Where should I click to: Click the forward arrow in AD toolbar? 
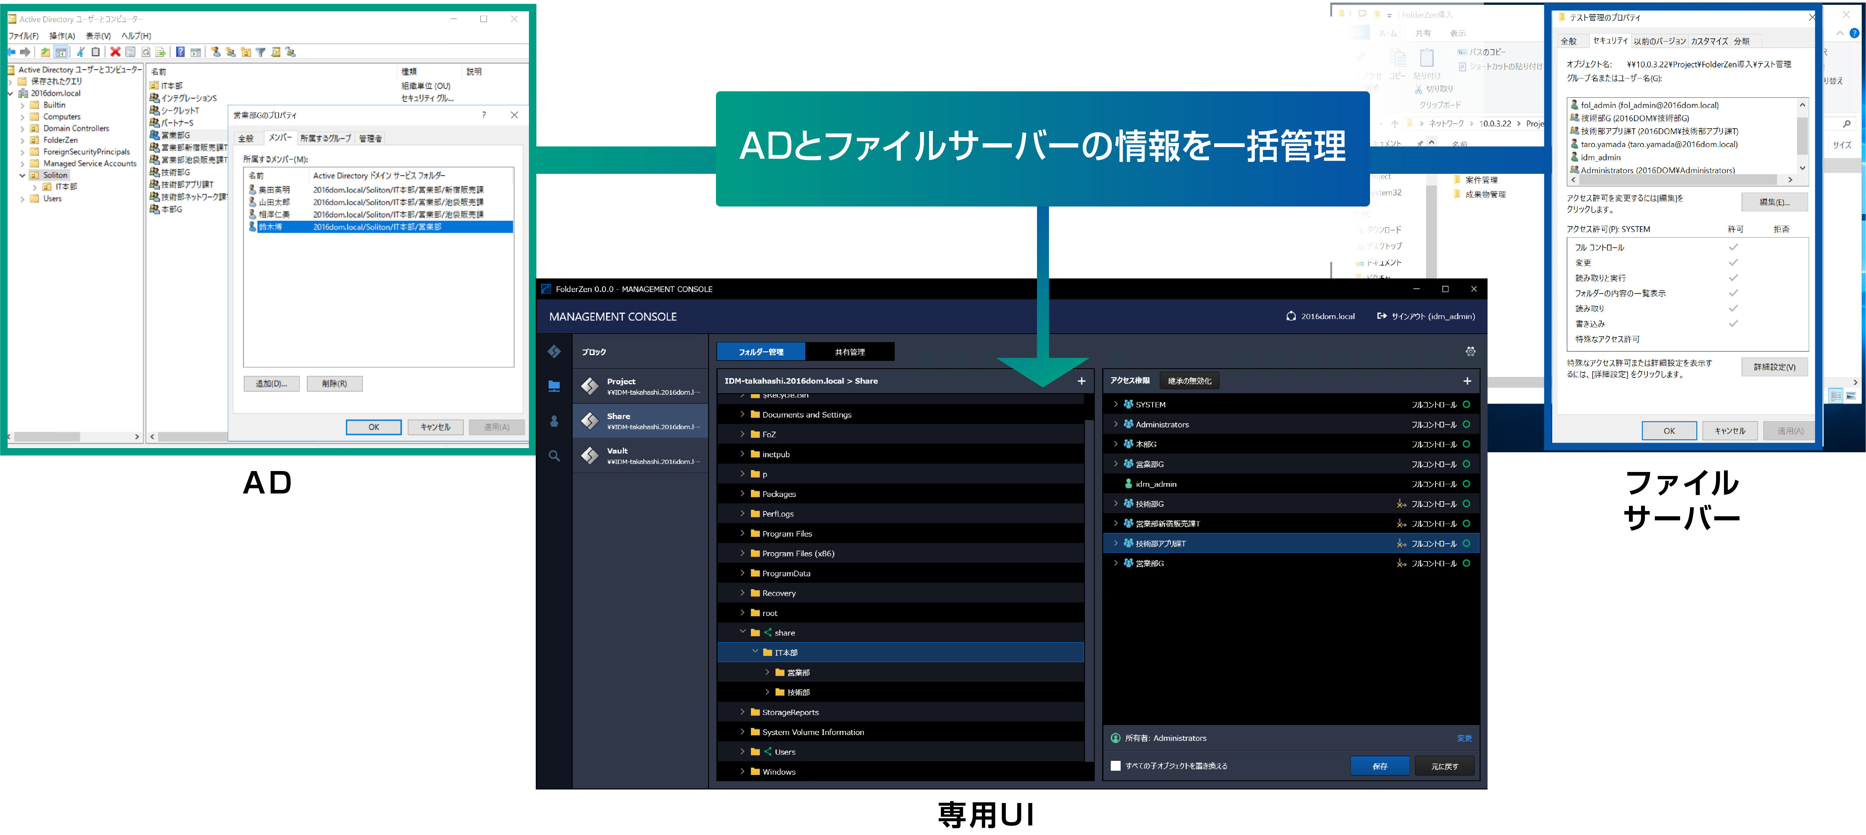coord(25,52)
